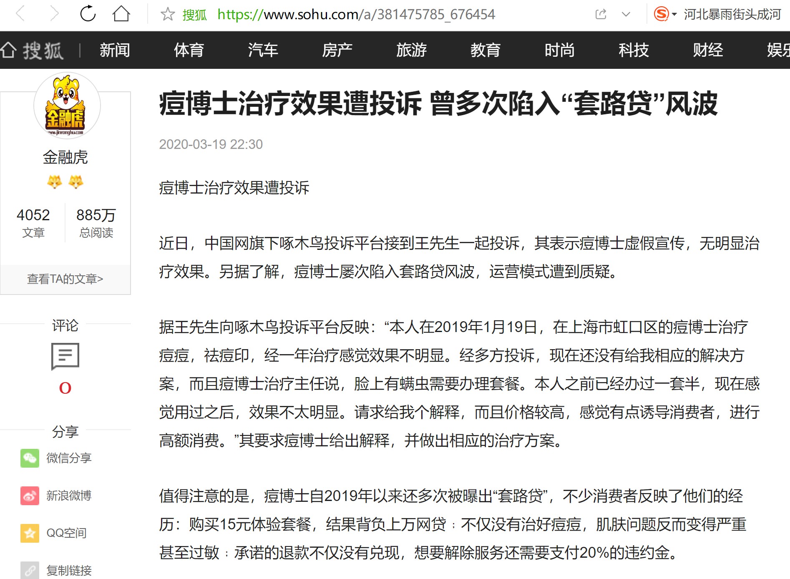
Task: Open 查看TA的文章 link
Action: [65, 279]
